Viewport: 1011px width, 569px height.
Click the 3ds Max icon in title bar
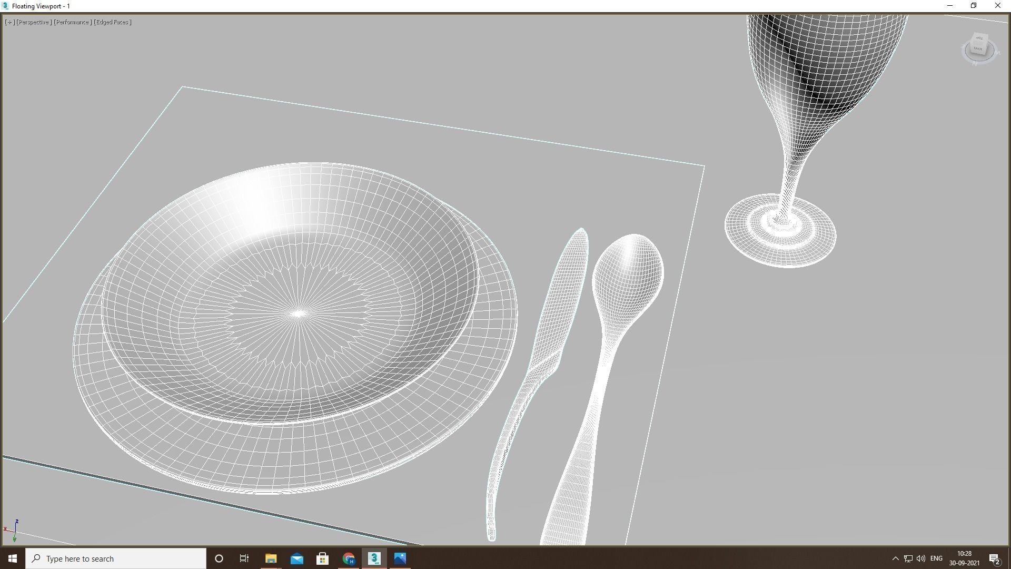[5, 6]
